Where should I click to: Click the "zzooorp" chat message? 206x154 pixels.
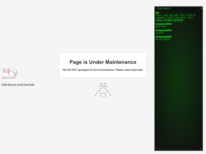pyautogui.click(x=160, y=33)
